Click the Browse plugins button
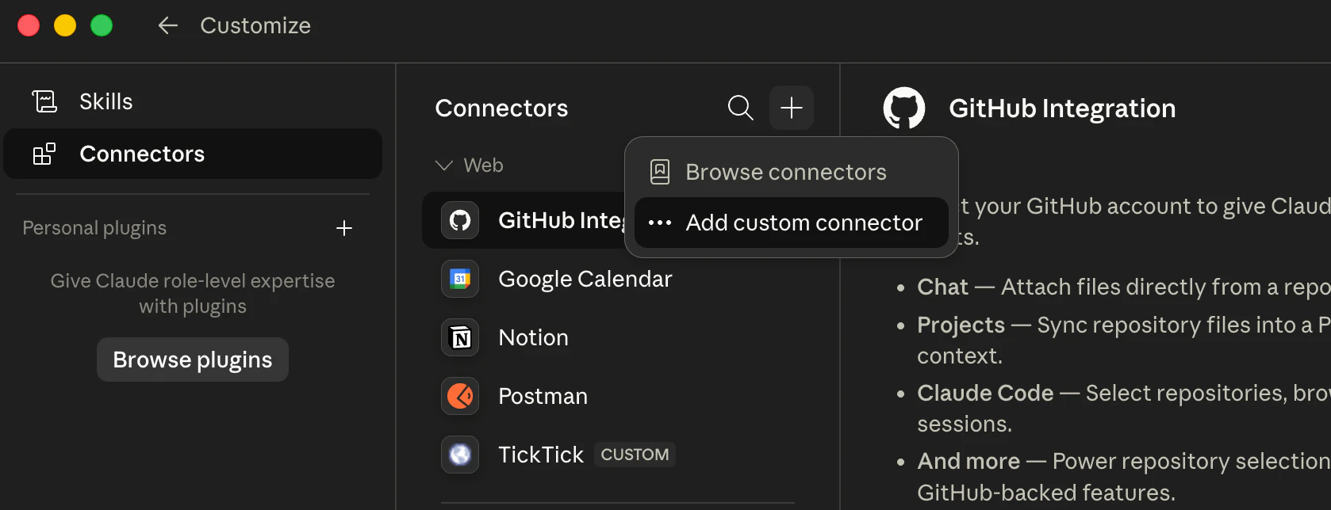This screenshot has height=510, width=1331. click(x=193, y=360)
